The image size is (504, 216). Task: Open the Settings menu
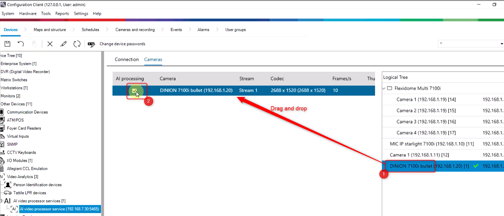coord(81,14)
